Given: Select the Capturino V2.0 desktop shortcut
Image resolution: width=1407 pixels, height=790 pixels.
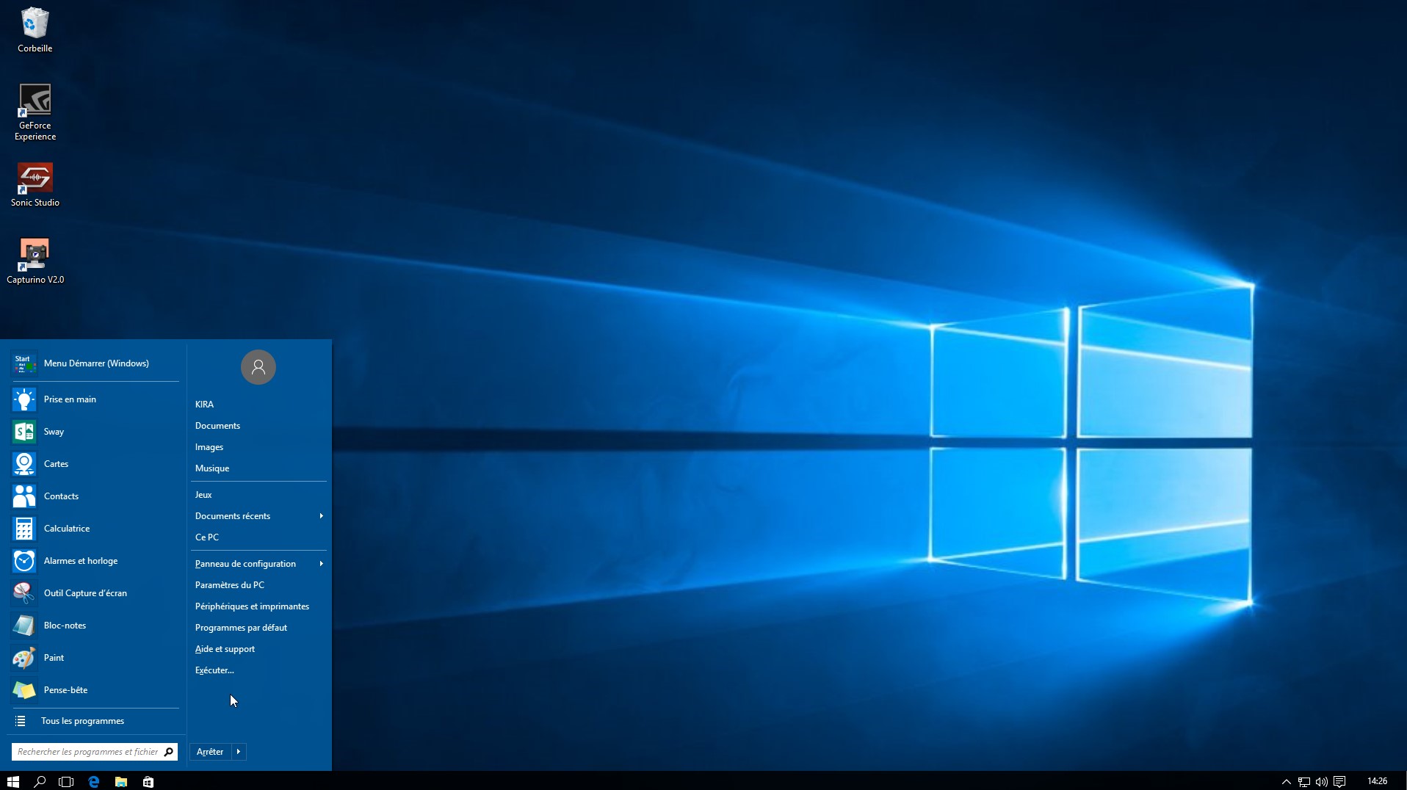Looking at the screenshot, I should click(35, 261).
